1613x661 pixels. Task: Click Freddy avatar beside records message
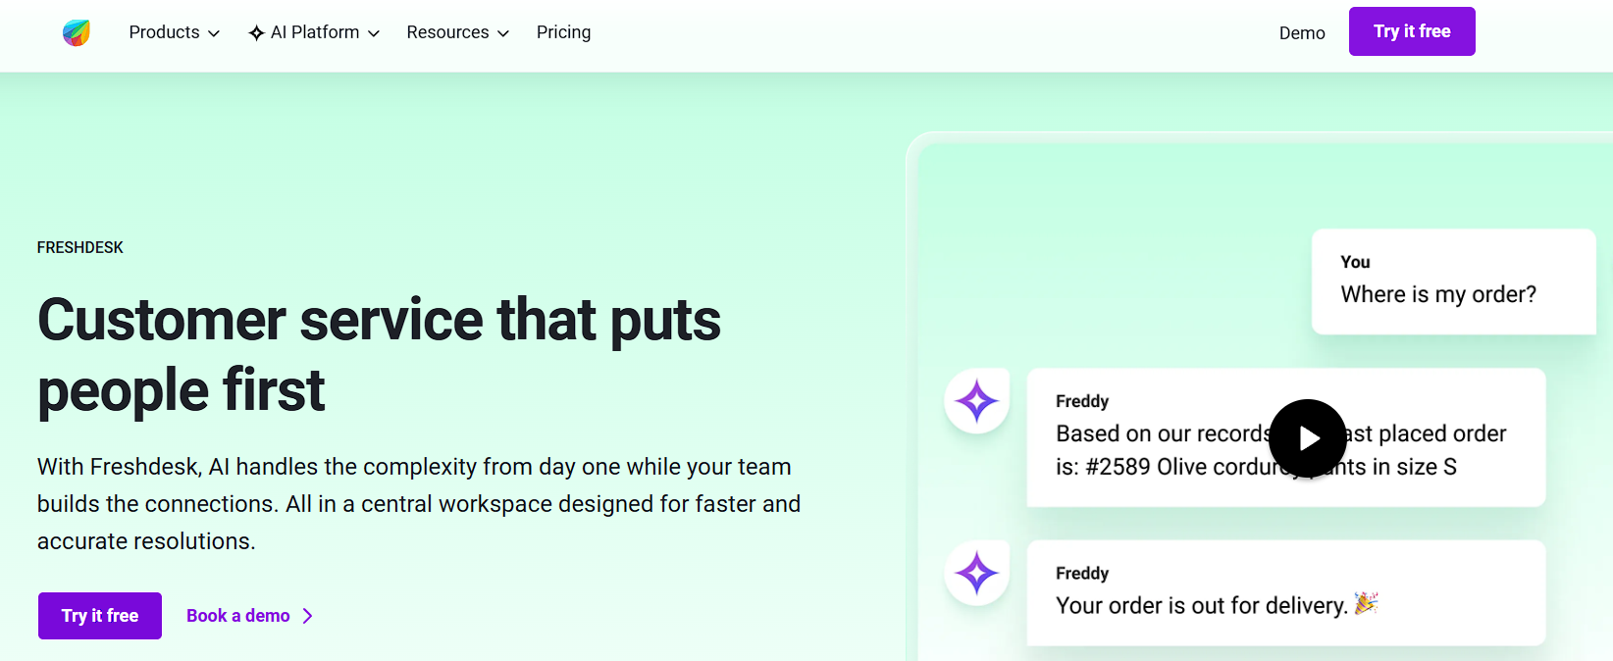coord(977,401)
